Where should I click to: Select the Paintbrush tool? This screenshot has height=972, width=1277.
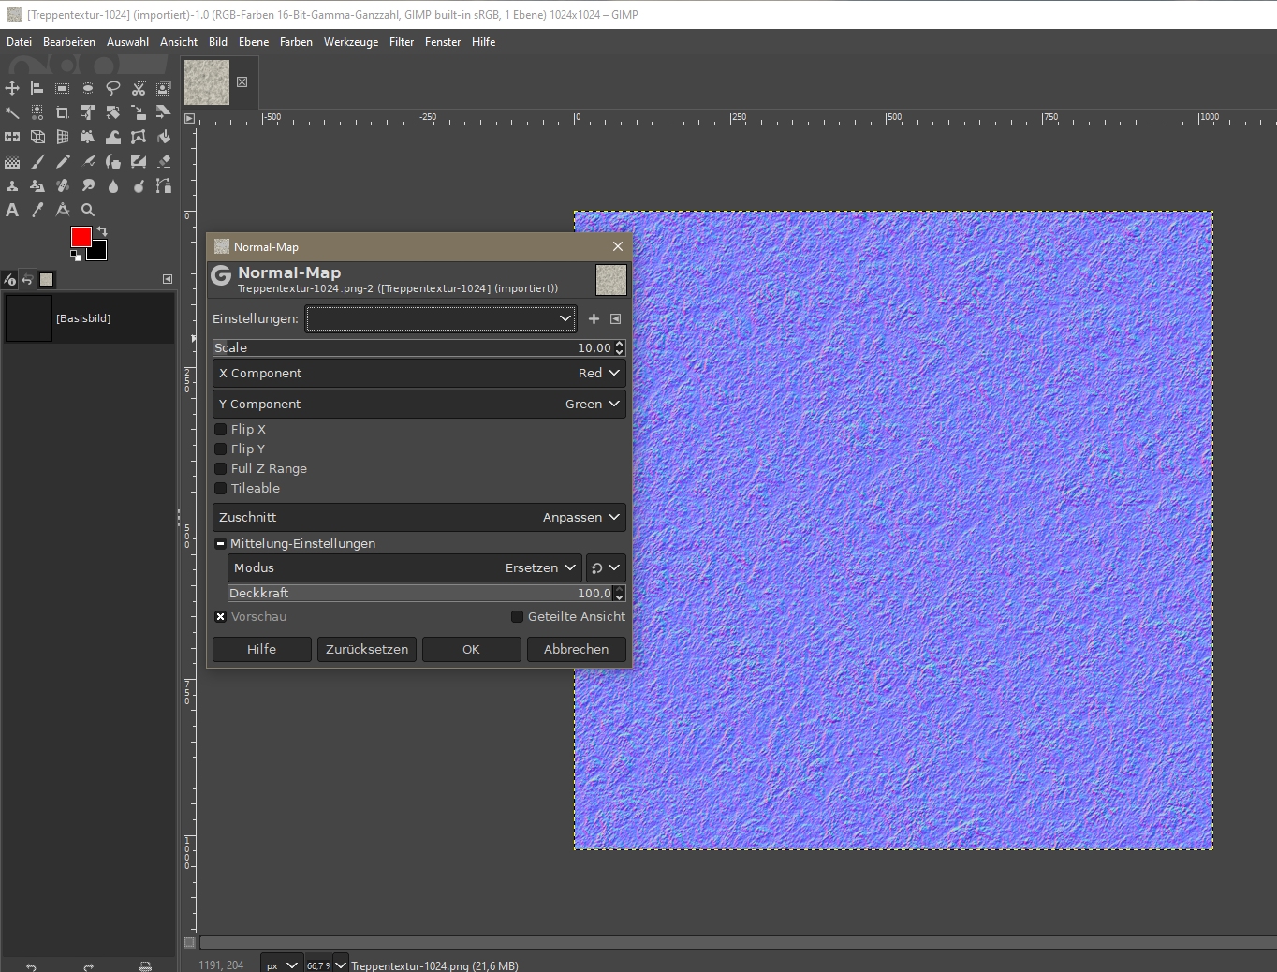37,161
